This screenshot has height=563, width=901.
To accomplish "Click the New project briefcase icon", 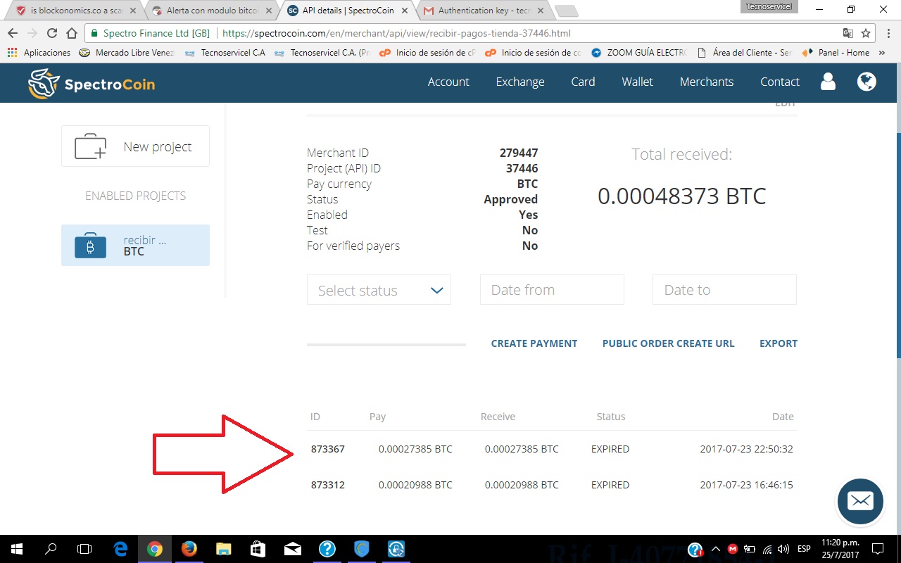I will [90, 146].
